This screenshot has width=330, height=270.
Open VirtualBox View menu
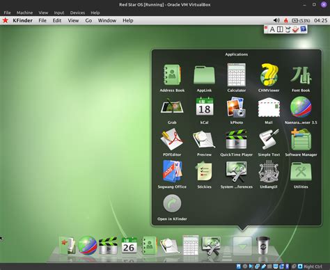[x=43, y=13]
